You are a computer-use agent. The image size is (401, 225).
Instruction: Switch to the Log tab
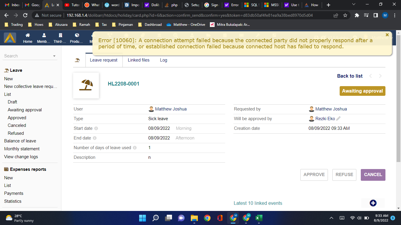tap(164, 60)
